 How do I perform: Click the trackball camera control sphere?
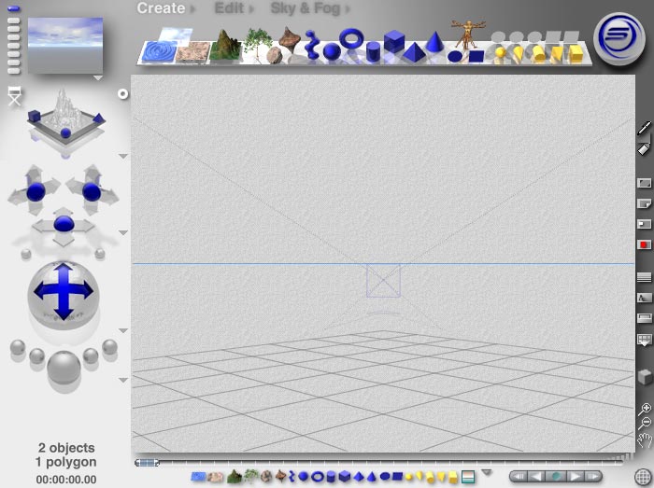pos(62,291)
